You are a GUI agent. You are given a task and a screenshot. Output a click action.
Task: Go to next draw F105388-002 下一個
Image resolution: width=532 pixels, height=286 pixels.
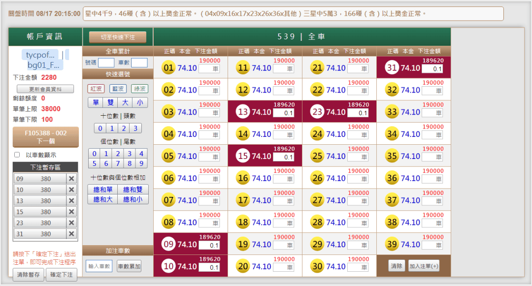(46, 137)
